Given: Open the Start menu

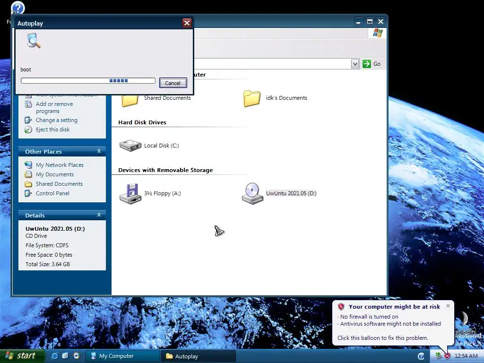Looking at the screenshot, I should click(x=23, y=356).
